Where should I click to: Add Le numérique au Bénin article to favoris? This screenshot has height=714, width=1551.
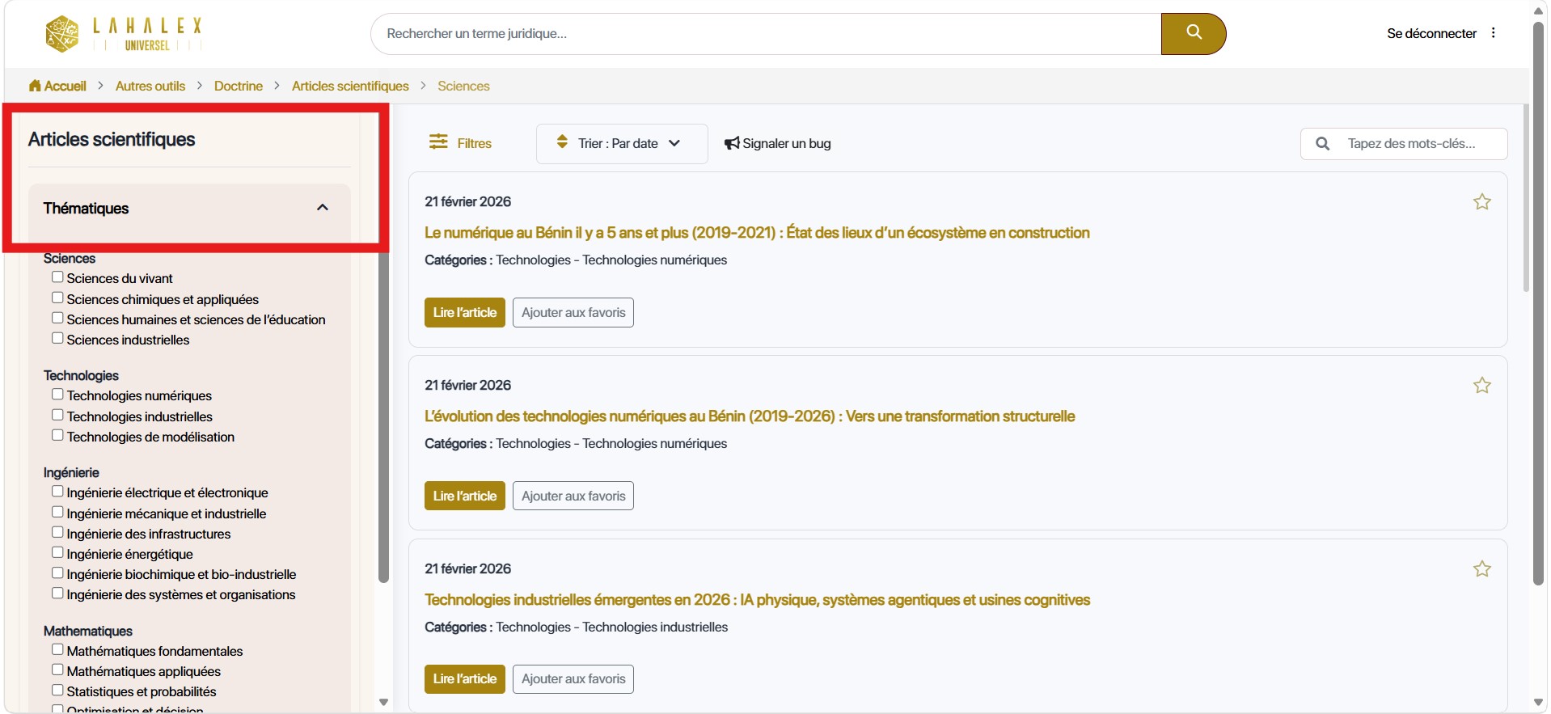[x=573, y=313]
